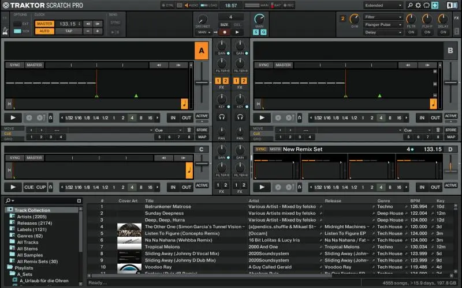Open the Cue type dropdown on Deck A
Viewport: 462px width, 288px height.
click(167, 130)
